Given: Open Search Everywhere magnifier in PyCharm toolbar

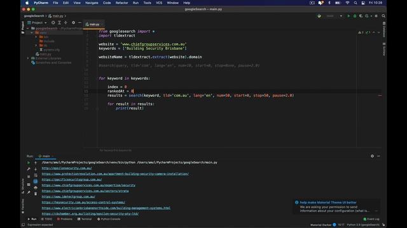Looking at the screenshot, I should pyautogui.click(x=383, y=16).
